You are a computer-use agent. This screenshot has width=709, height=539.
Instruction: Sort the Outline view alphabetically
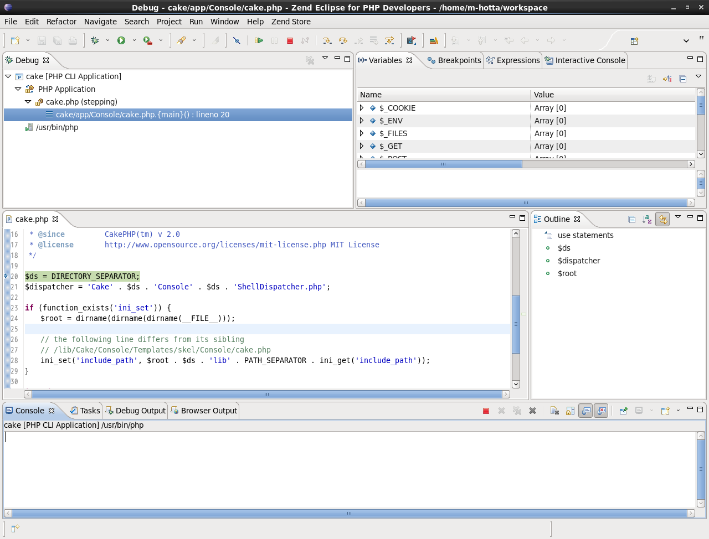(x=647, y=219)
